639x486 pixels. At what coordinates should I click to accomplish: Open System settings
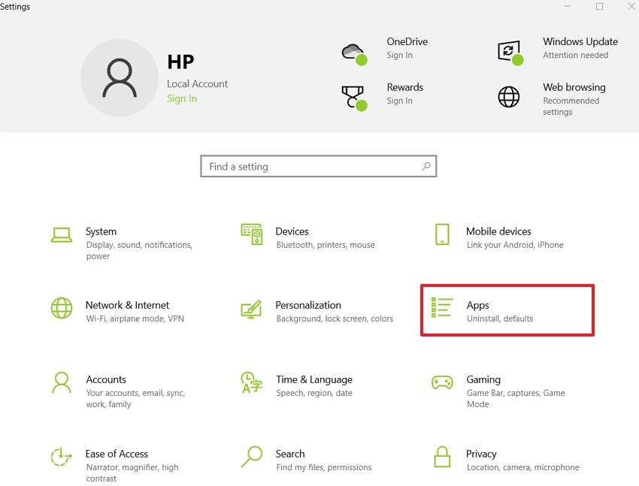point(101,231)
